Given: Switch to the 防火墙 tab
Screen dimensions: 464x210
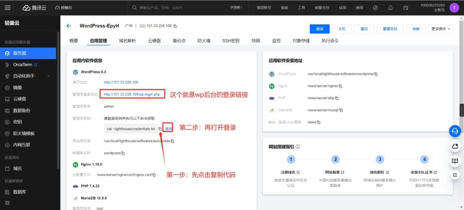Looking at the screenshot, I should [x=204, y=41].
